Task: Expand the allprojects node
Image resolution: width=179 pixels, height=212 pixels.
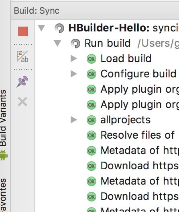Action: tap(74, 120)
